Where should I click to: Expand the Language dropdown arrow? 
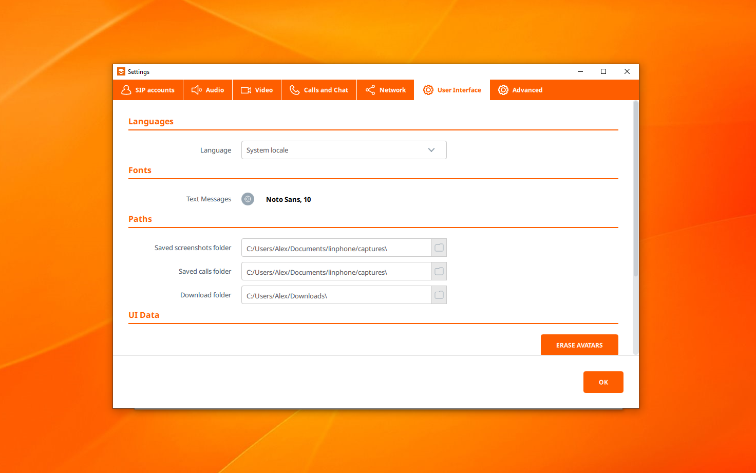click(431, 150)
